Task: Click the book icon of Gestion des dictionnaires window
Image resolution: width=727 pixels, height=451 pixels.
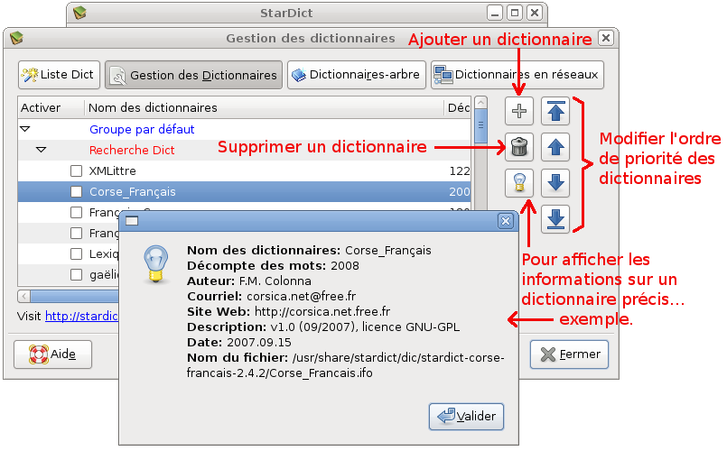Action: 16,38
